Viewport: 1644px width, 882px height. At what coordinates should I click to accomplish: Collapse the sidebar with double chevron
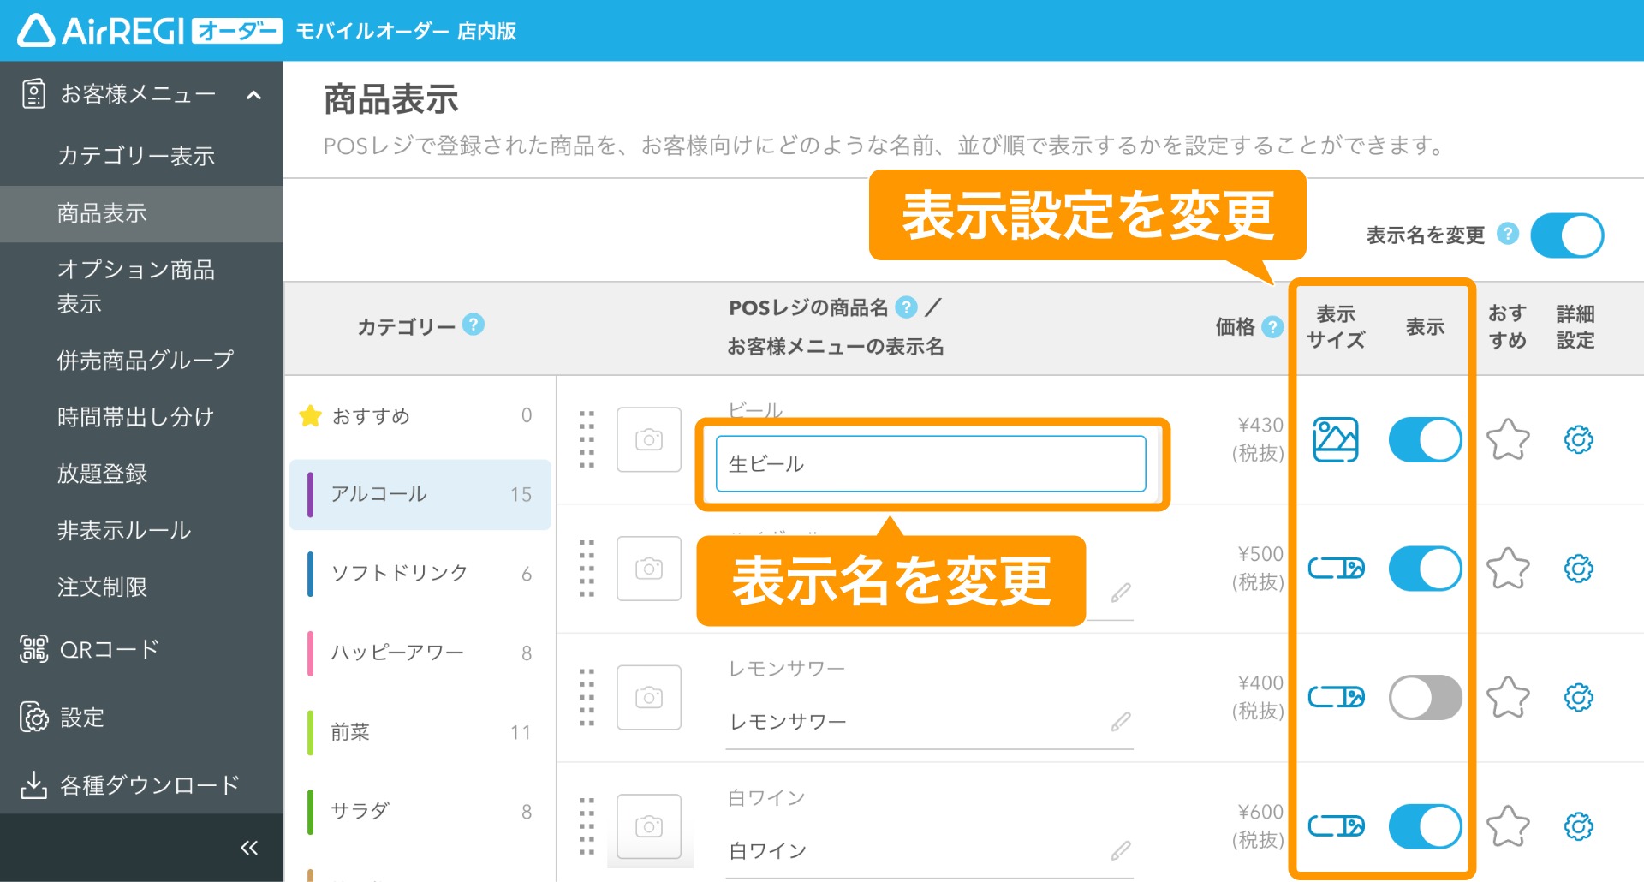pos(249,848)
